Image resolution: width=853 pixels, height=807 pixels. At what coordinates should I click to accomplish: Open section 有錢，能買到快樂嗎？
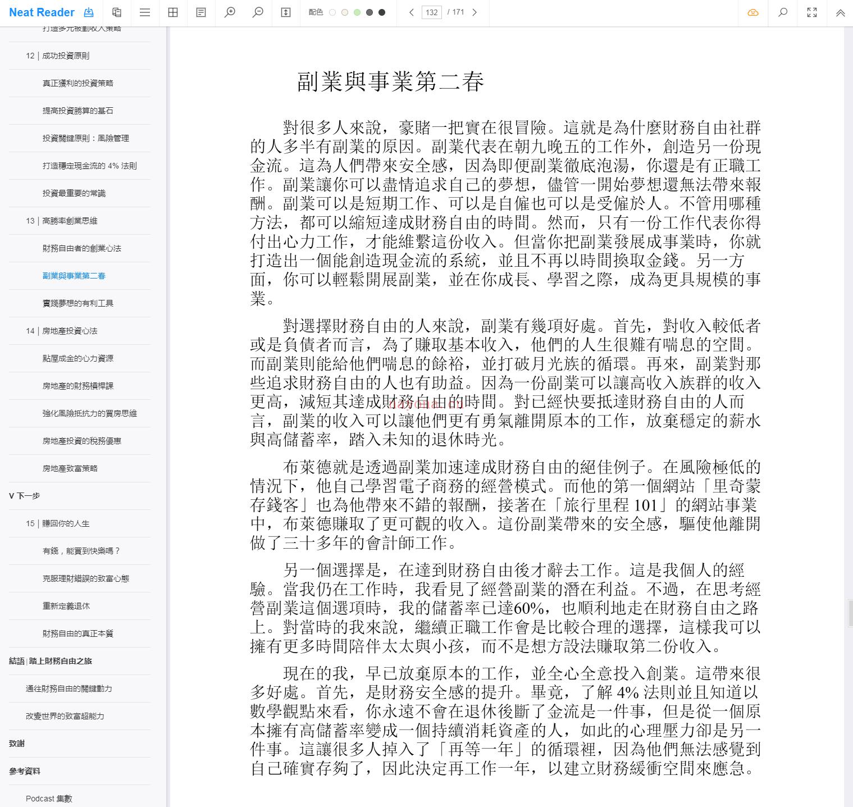pyautogui.click(x=81, y=551)
